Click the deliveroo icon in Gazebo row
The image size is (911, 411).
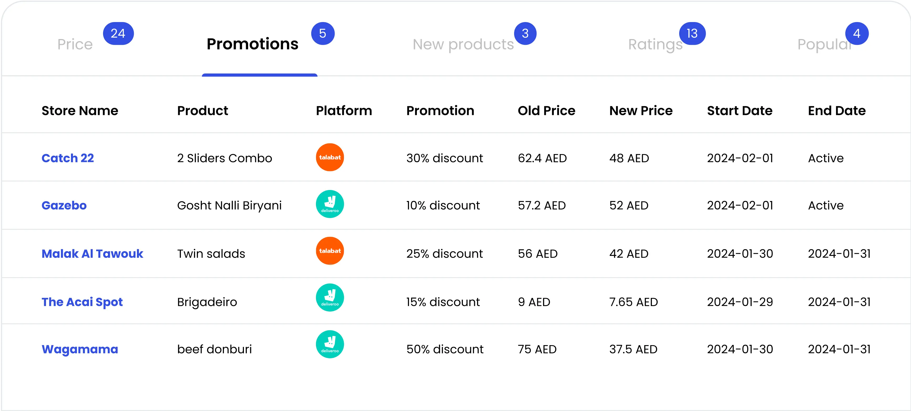330,204
